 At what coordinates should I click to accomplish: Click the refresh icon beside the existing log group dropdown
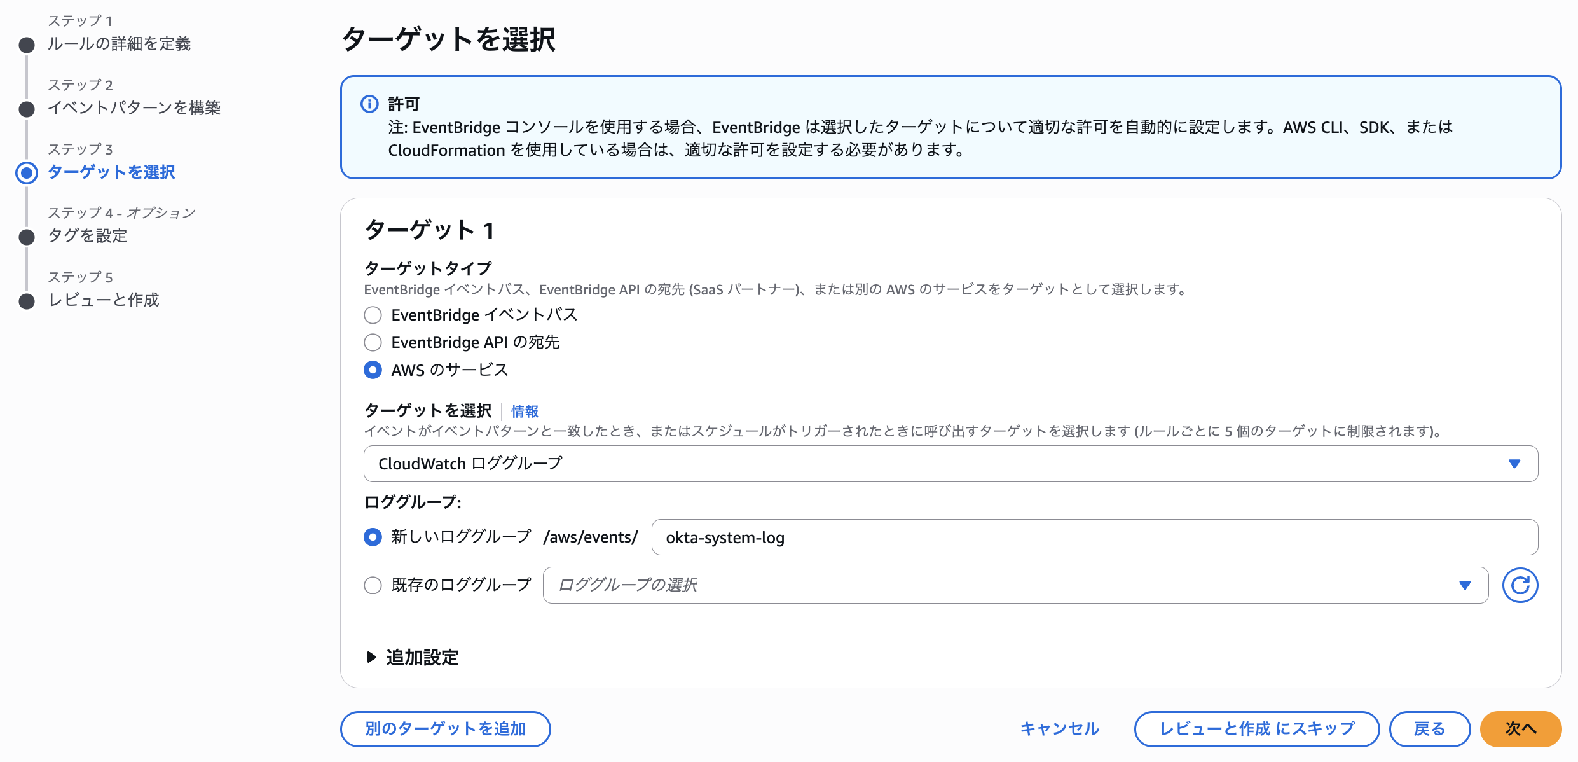point(1520,585)
